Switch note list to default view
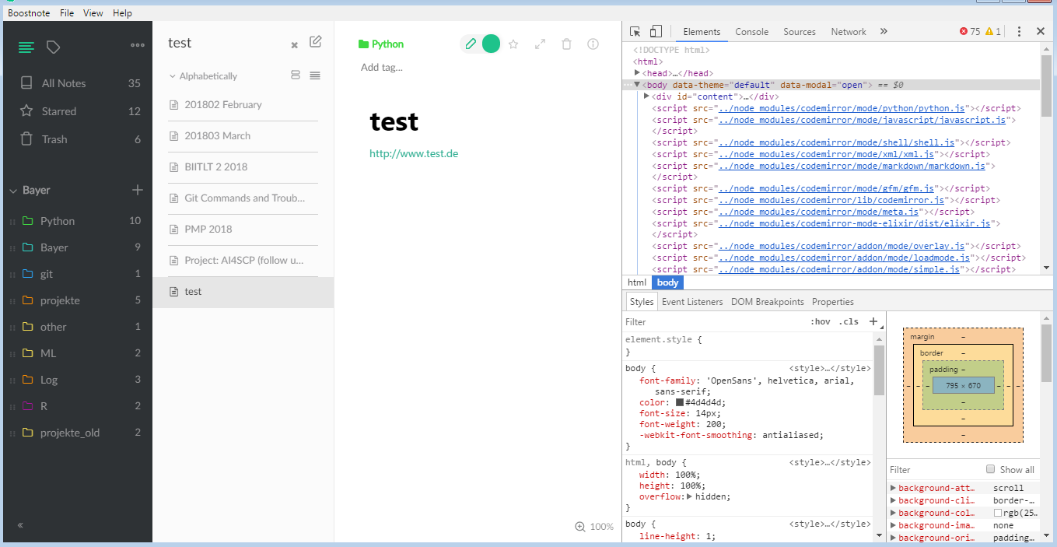Image resolution: width=1057 pixels, height=547 pixels. pyautogui.click(x=295, y=75)
